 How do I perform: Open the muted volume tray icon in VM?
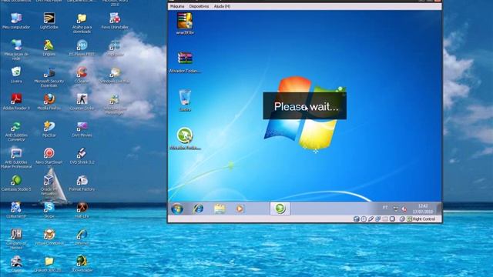404,209
